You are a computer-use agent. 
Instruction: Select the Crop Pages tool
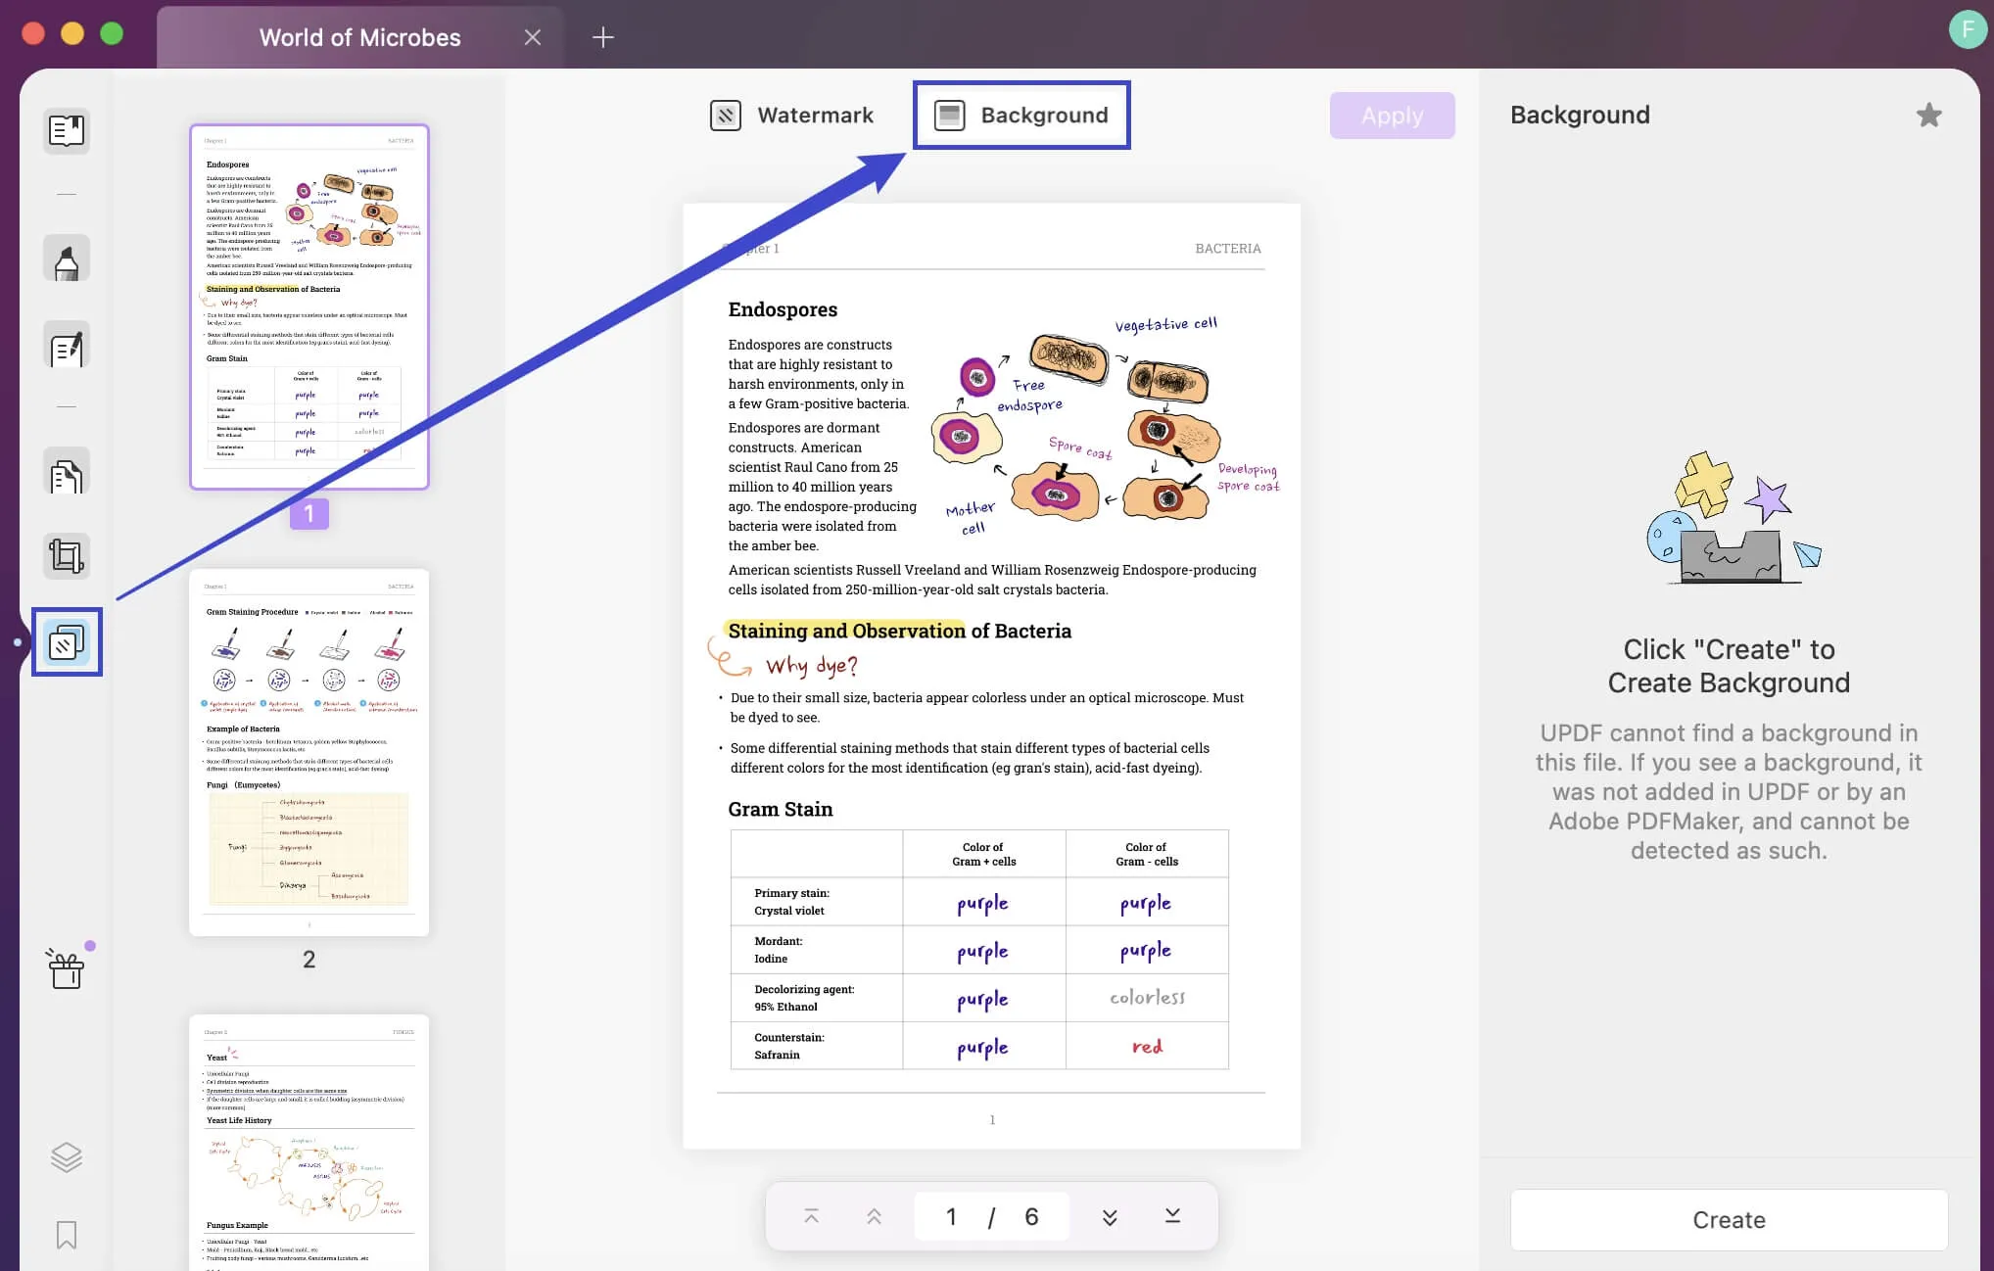67,556
